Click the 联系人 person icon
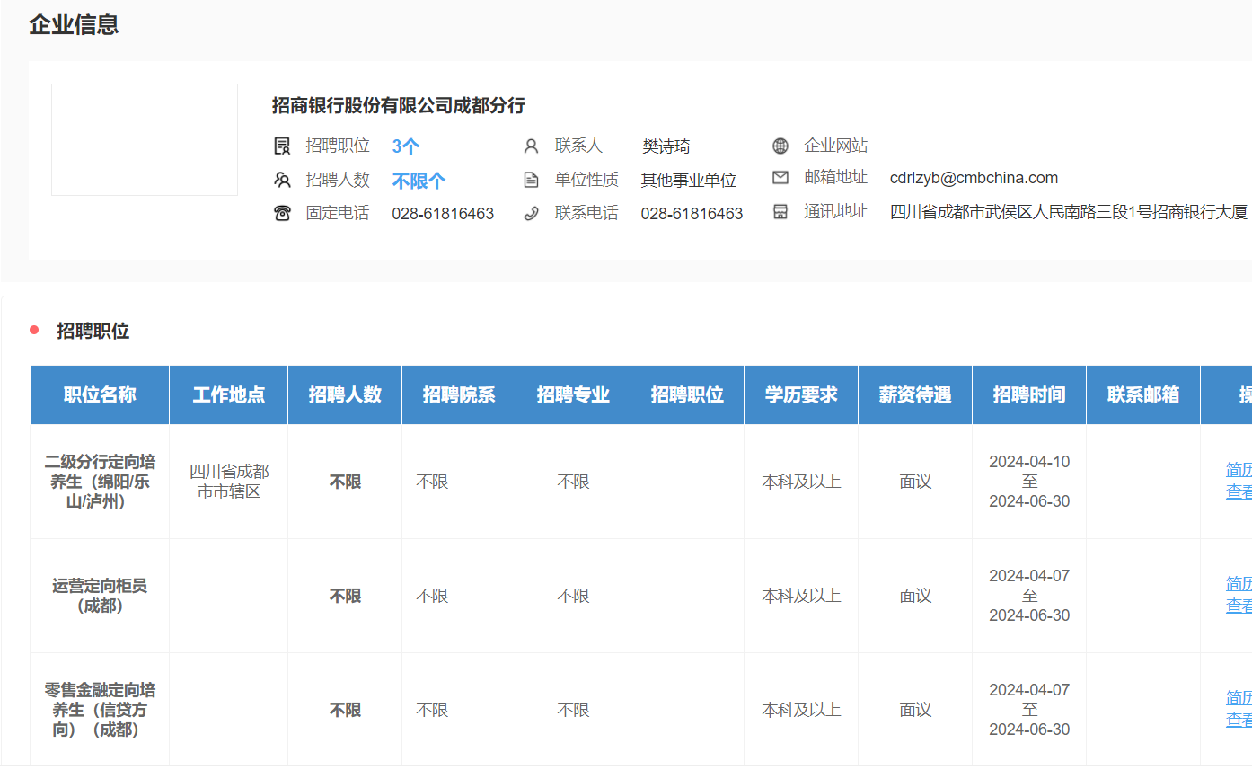1252x770 pixels. pyautogui.click(x=531, y=146)
